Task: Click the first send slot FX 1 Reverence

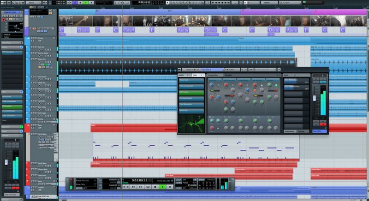Action: coord(297,81)
